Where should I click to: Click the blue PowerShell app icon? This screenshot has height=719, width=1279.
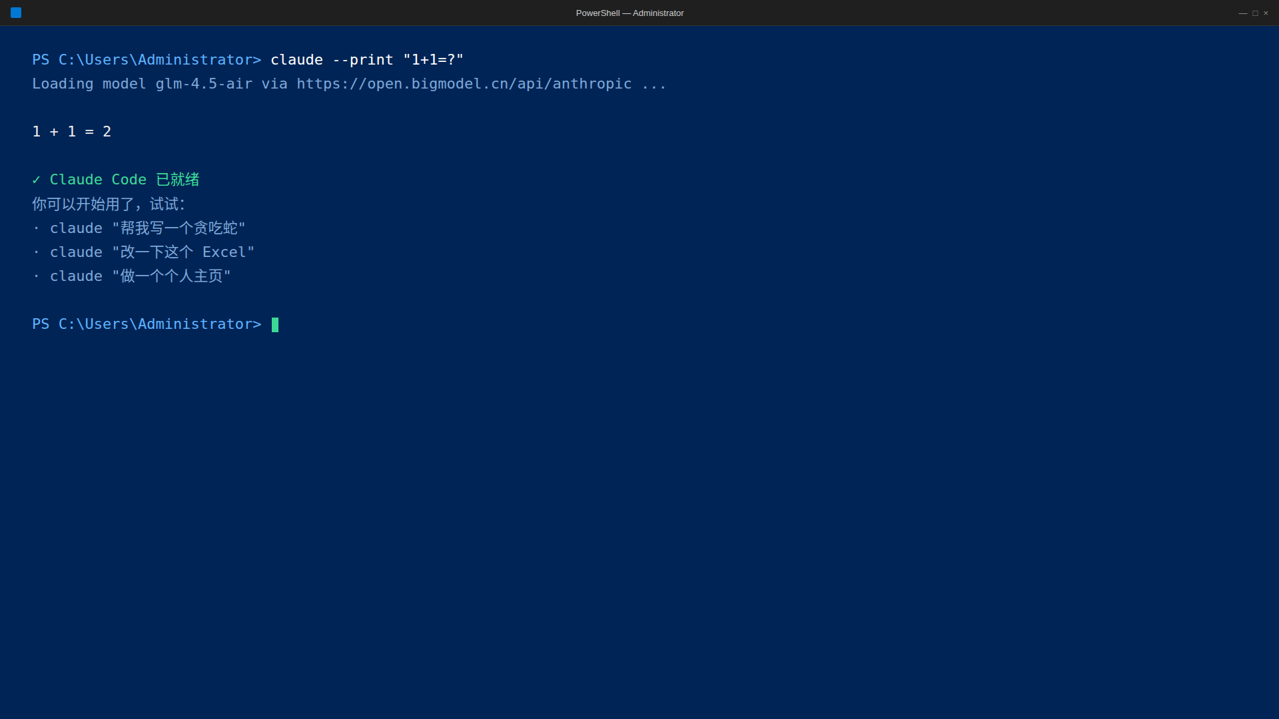point(16,13)
